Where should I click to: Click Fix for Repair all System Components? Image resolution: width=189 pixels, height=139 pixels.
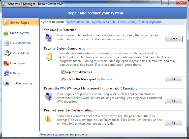point(174,79)
